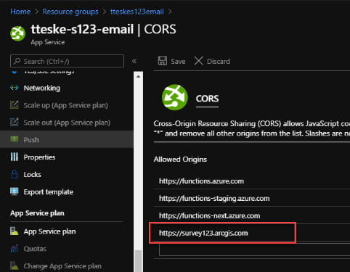
Task: Click the App Service plan item icon
Action: [x=15, y=231]
